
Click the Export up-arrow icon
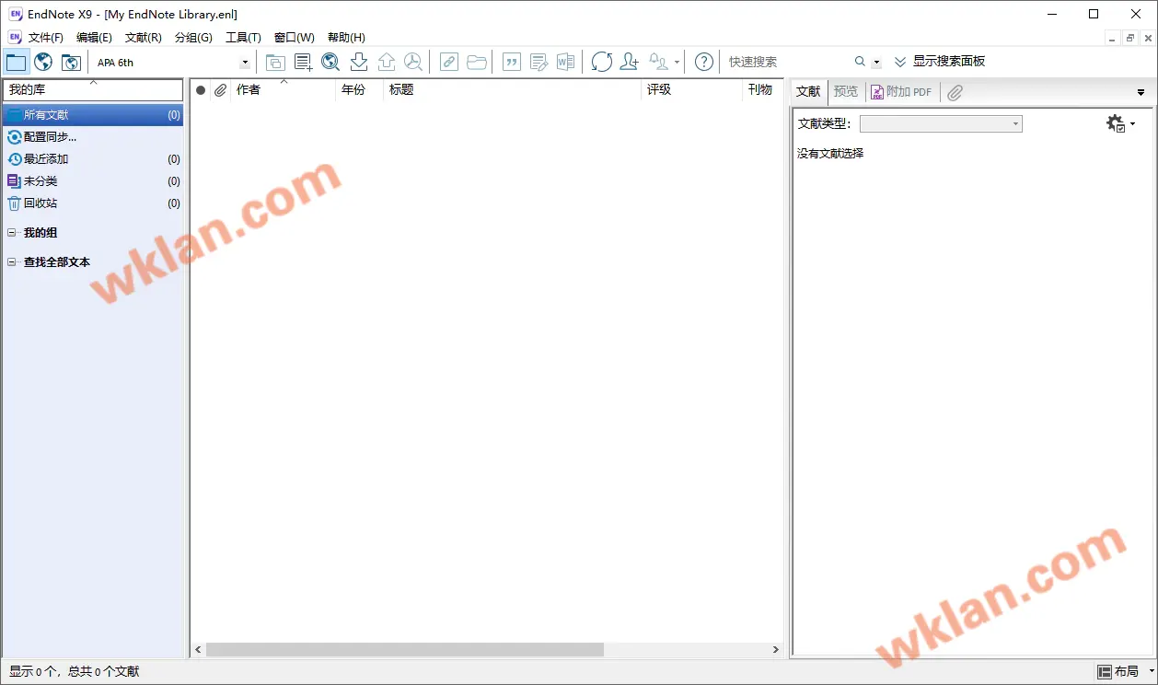click(x=387, y=62)
